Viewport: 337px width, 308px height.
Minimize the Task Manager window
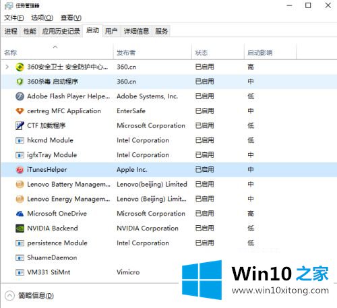pos(290,5)
